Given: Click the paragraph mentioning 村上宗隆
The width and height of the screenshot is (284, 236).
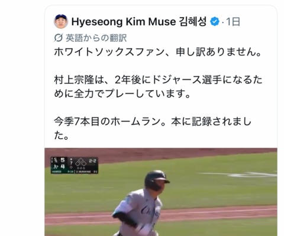Looking at the screenshot, I should tap(158, 87).
